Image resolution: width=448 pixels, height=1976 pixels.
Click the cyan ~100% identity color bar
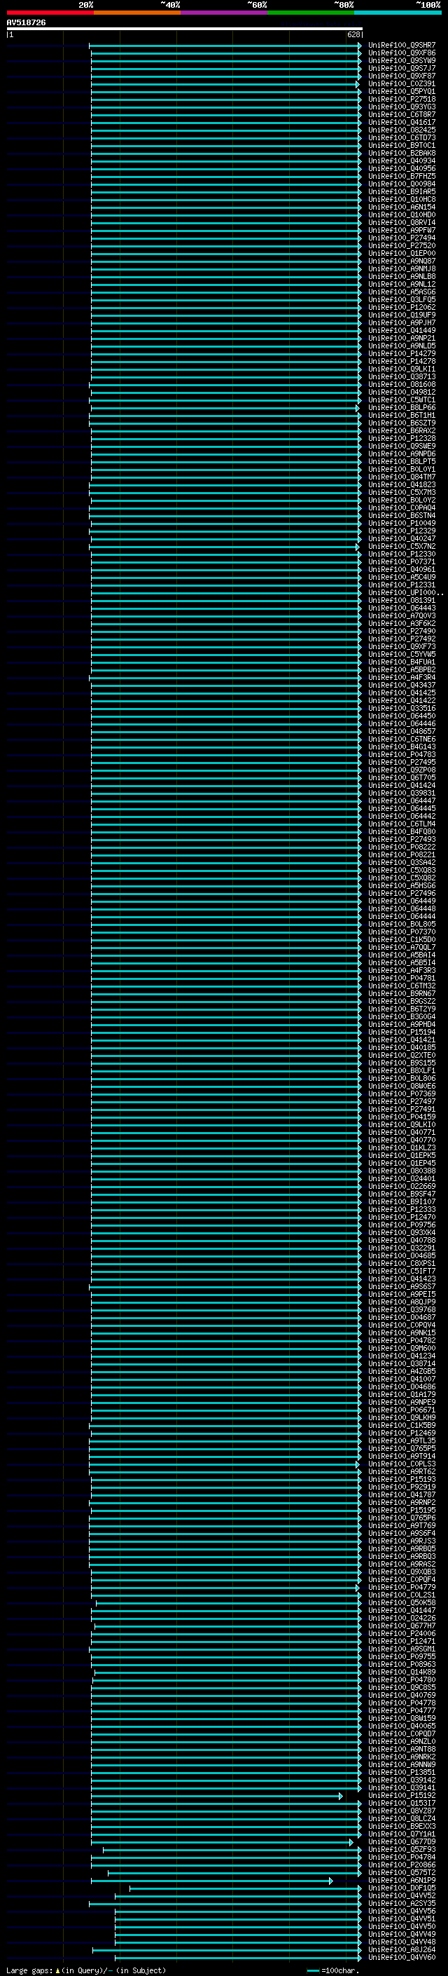tap(398, 13)
